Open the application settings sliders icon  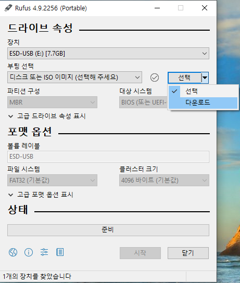click(44, 252)
